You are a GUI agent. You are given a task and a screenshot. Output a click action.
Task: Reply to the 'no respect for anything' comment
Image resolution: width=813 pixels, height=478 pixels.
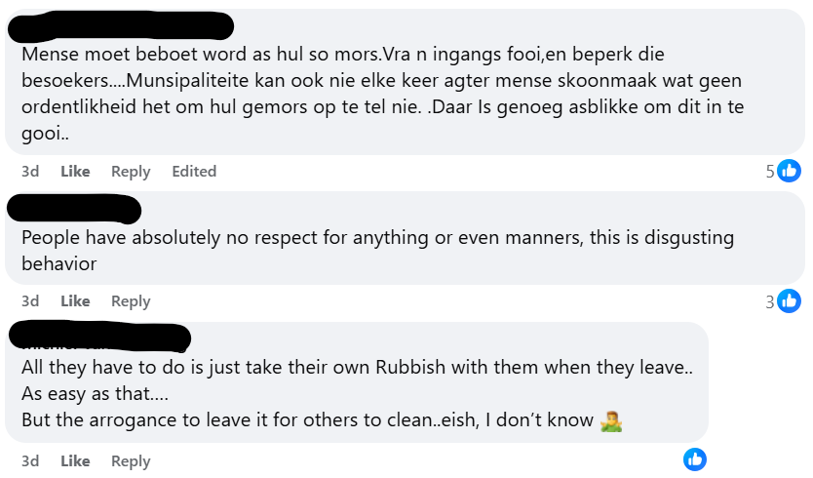click(131, 301)
